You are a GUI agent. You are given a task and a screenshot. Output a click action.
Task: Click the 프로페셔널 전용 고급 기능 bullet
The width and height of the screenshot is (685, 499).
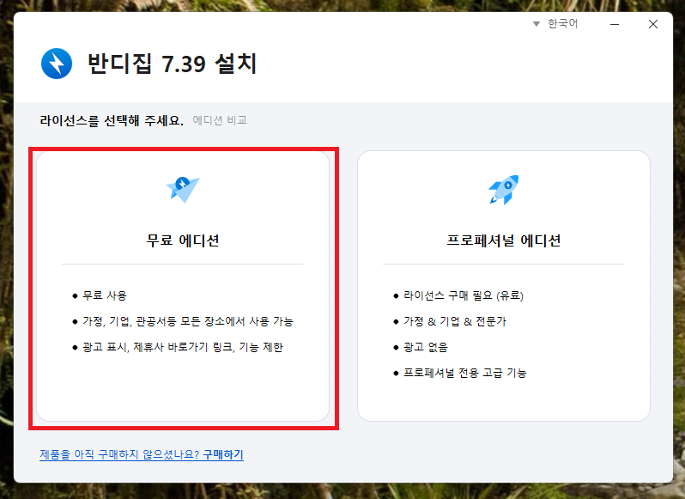465,373
